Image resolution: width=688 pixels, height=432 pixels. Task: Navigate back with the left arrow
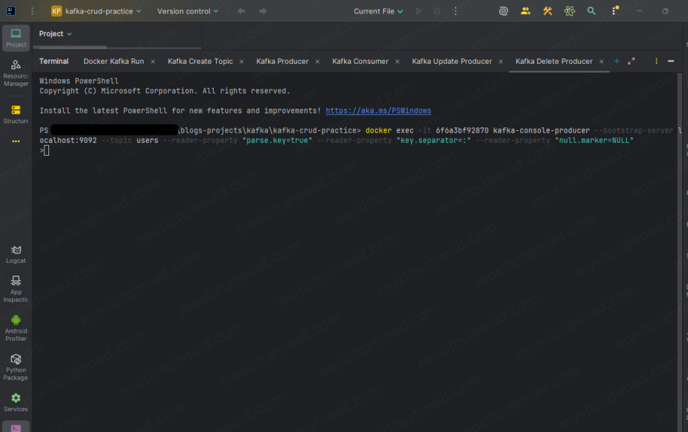(241, 11)
